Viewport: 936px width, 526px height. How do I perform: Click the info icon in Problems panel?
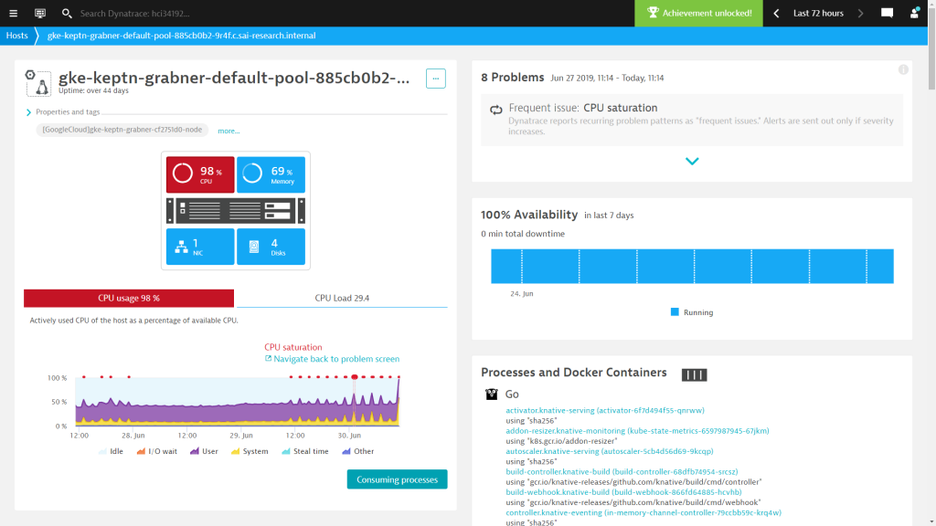tap(903, 70)
